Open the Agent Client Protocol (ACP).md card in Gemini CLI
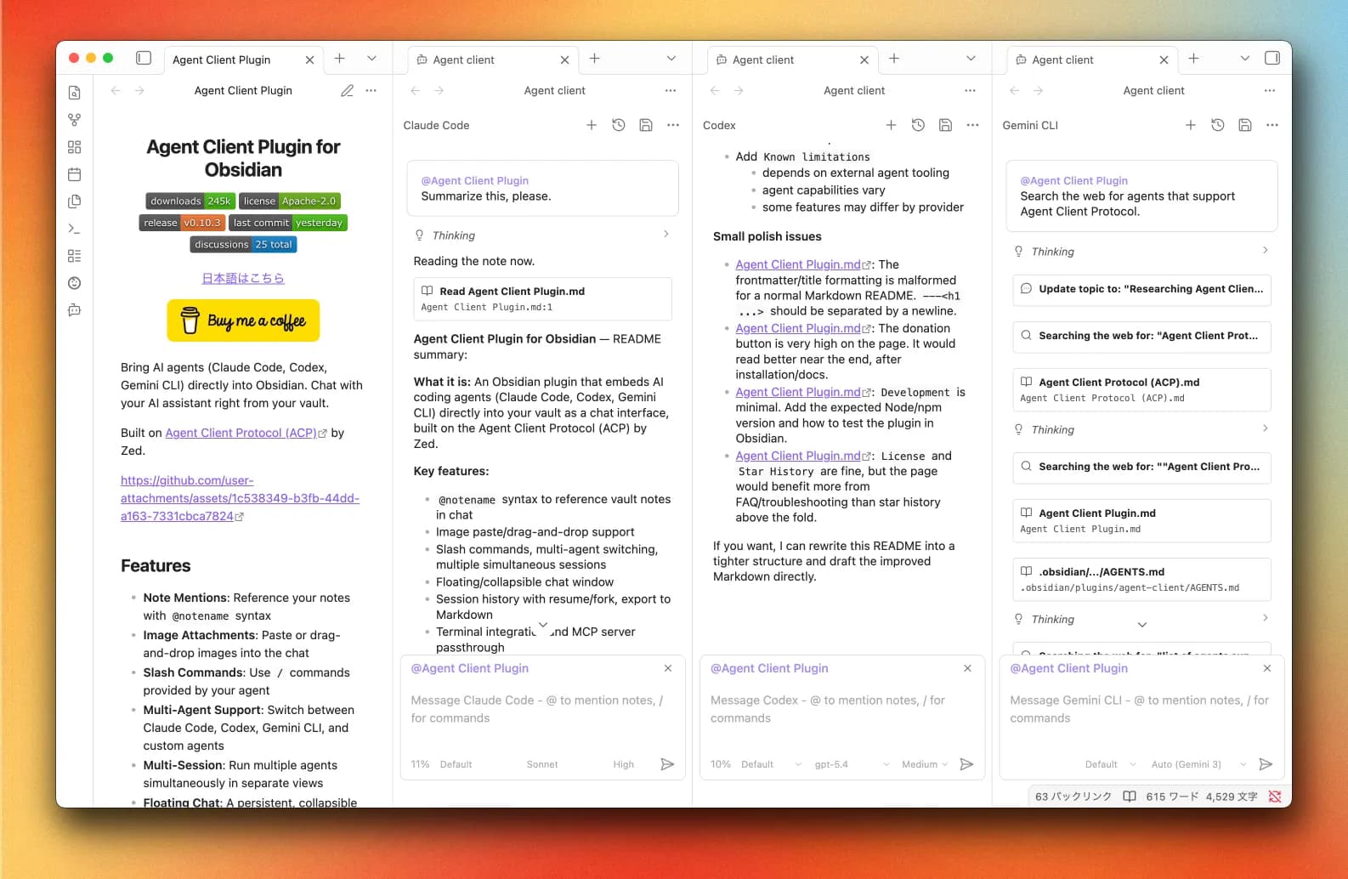The height and width of the screenshot is (879, 1348). (1141, 389)
